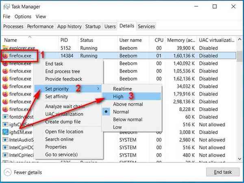244x183 pixels.
Task: Open the Startup tab
Action: [93, 26]
